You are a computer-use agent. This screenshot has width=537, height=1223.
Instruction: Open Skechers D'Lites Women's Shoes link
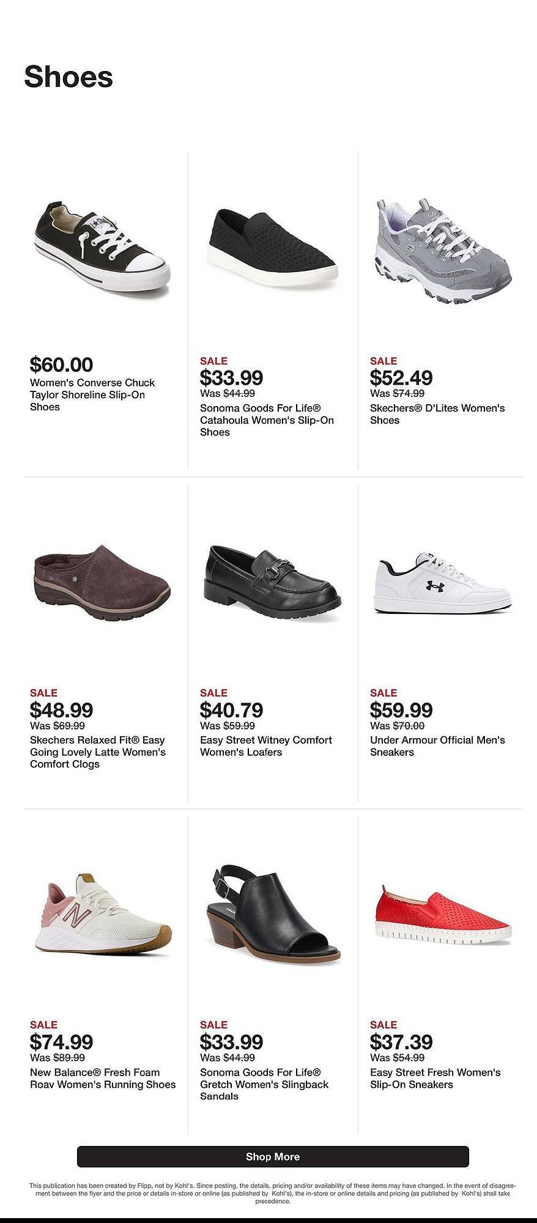(x=437, y=414)
